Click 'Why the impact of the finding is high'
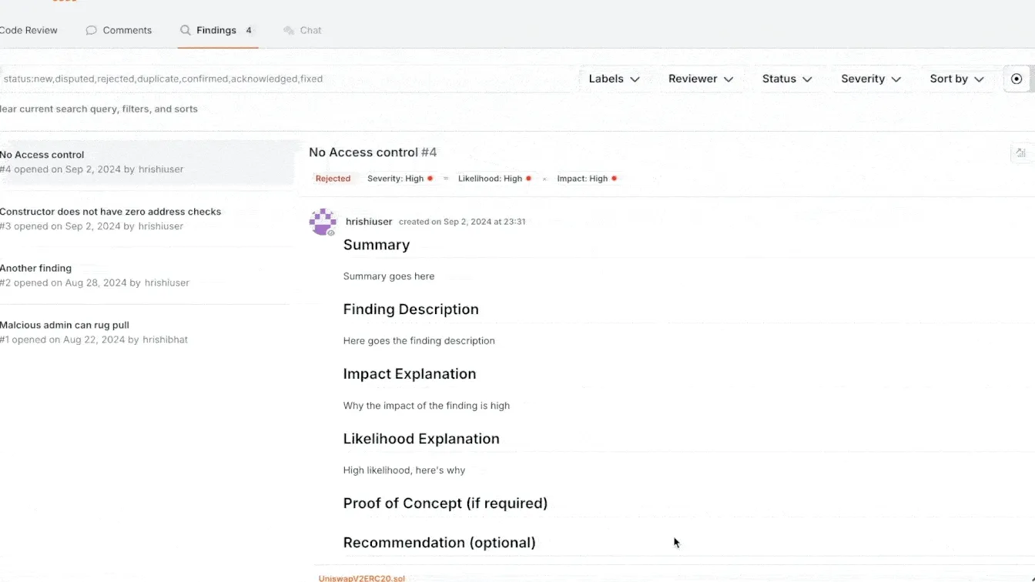Screen dimensions: 1035x582 (427, 406)
